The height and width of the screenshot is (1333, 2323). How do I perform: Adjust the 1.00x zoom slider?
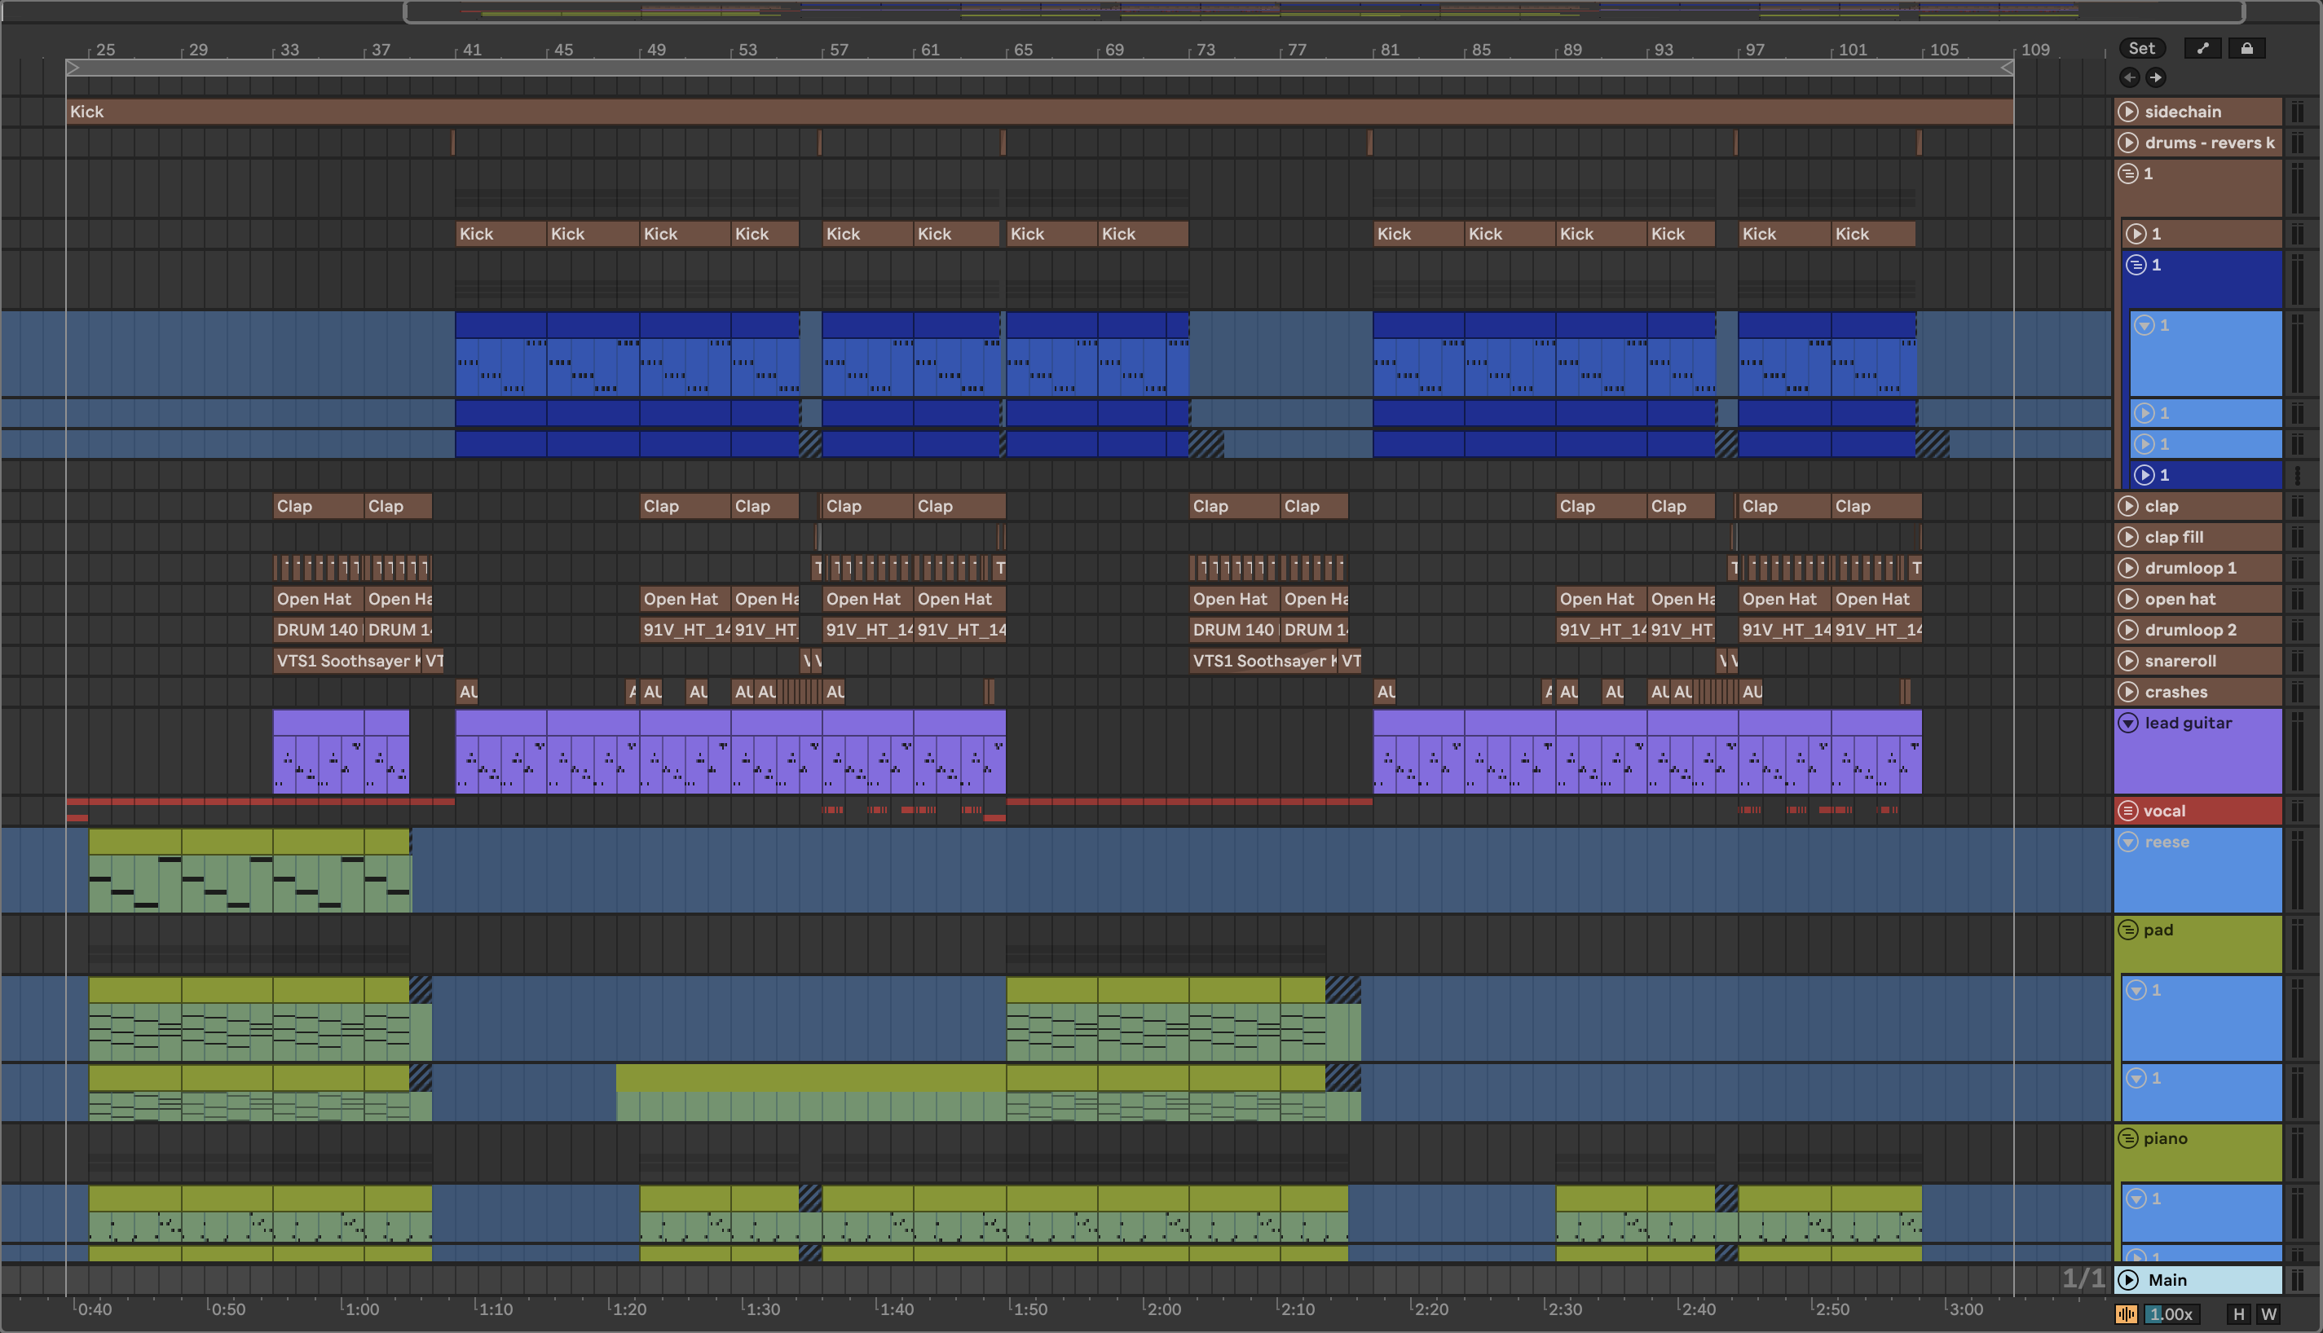2172,1313
